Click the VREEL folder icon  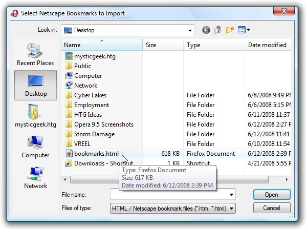click(x=69, y=144)
